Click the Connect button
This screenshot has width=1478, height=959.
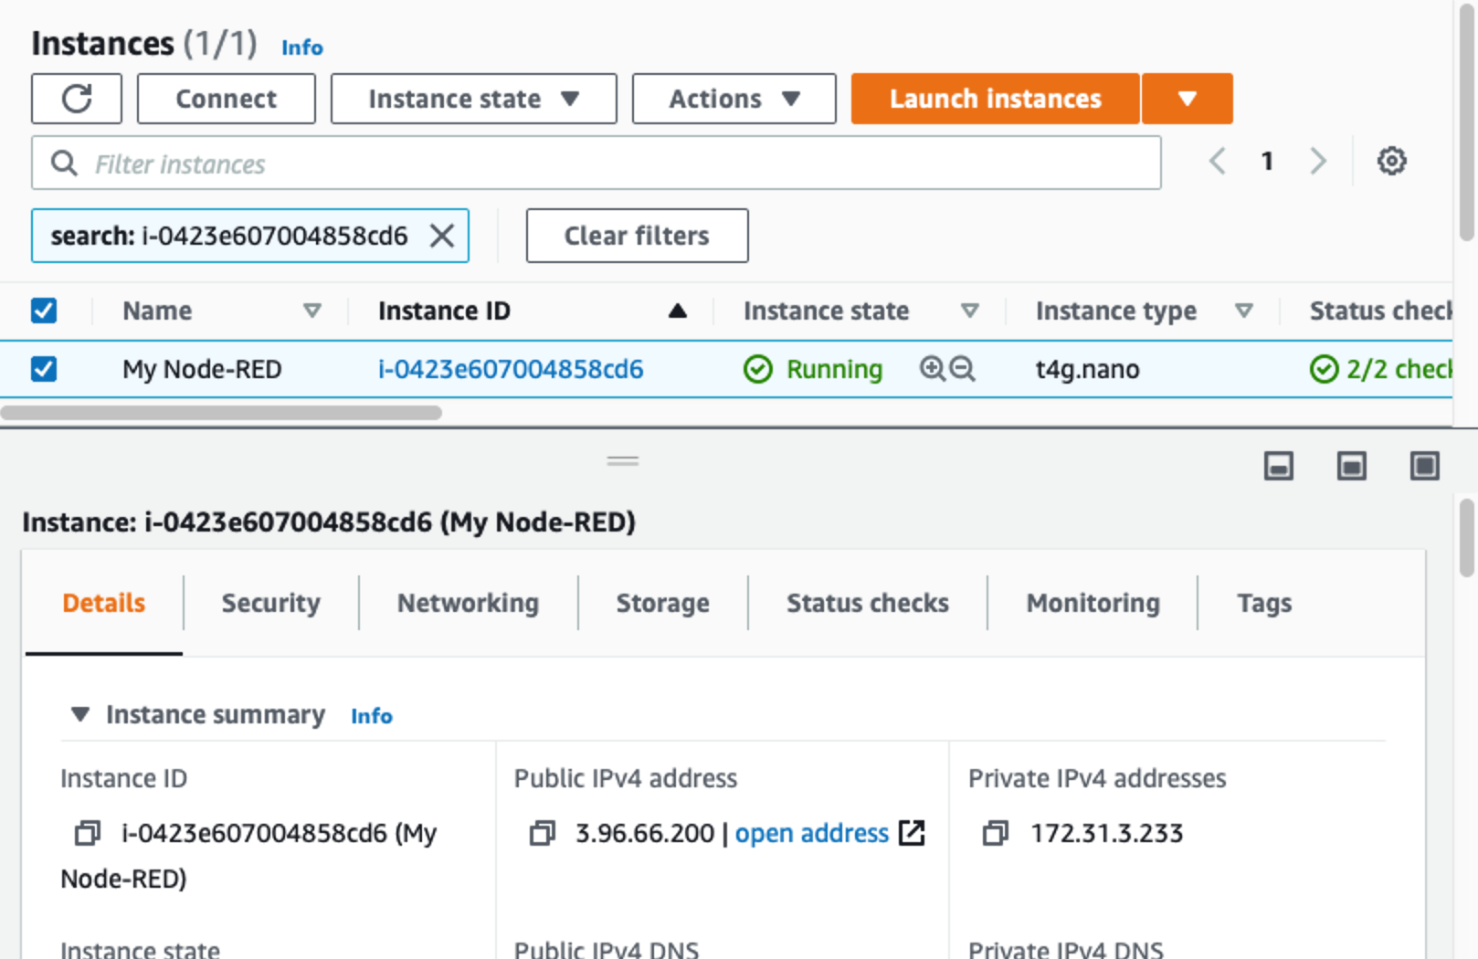[226, 98]
